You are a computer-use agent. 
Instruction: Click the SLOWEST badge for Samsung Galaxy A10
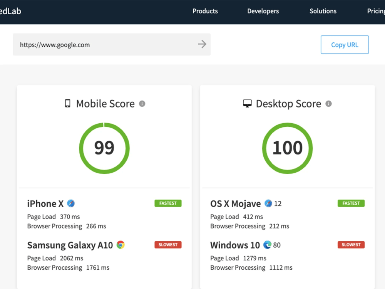point(168,245)
